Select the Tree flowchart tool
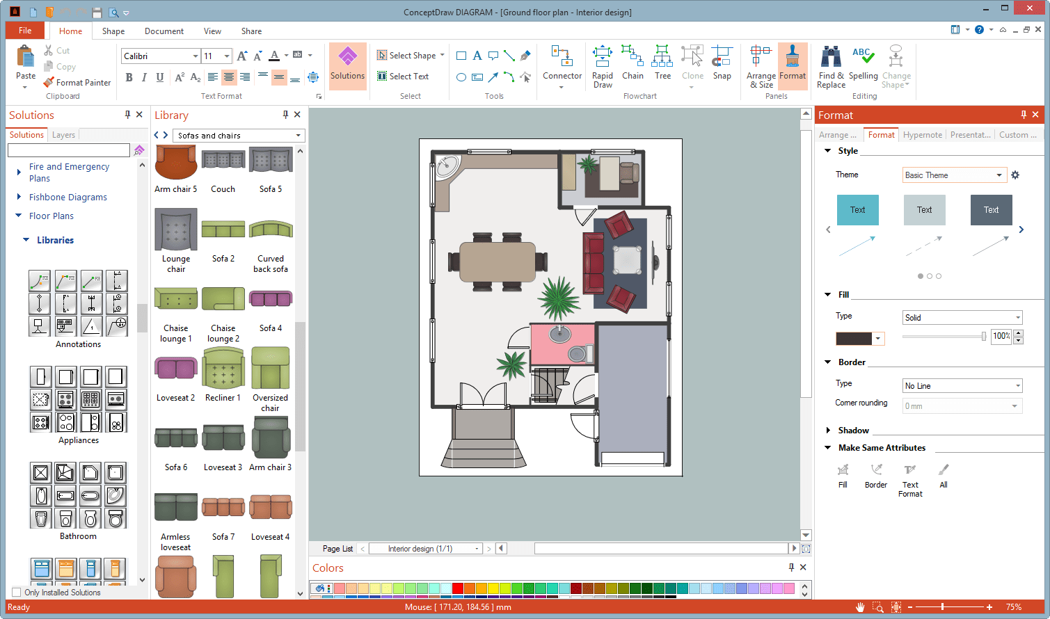 662,66
